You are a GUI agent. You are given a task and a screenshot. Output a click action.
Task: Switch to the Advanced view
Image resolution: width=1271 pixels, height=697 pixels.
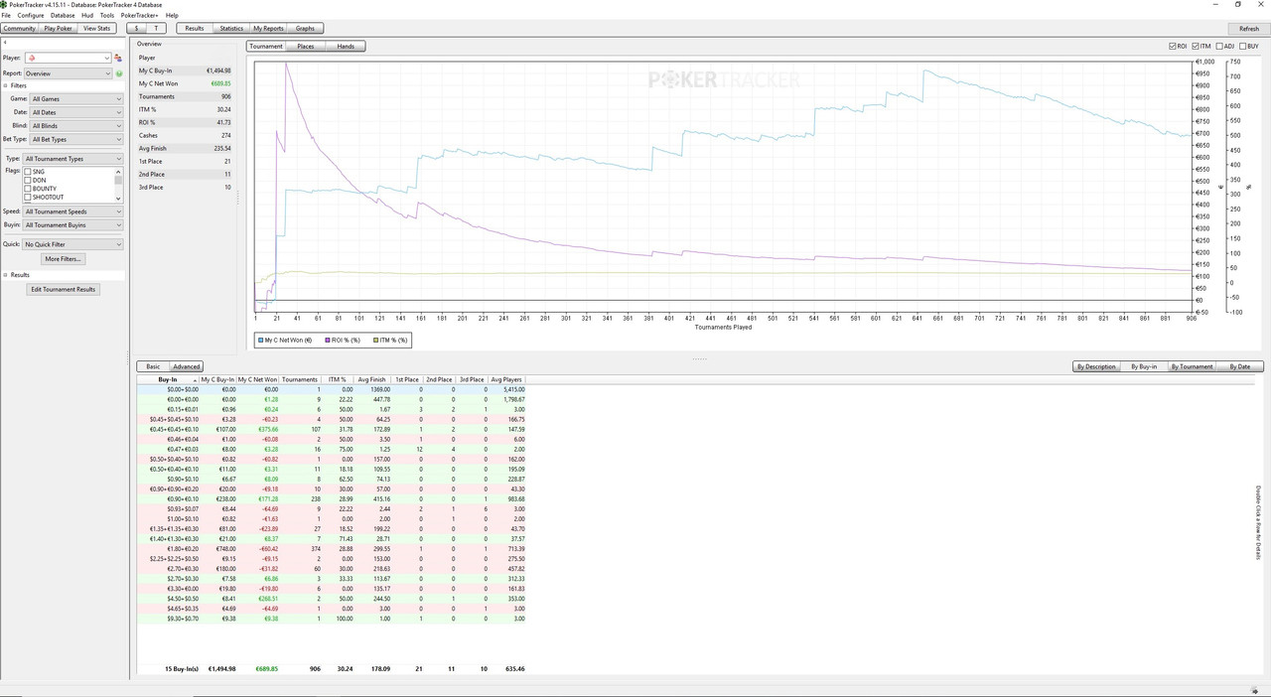tap(186, 366)
